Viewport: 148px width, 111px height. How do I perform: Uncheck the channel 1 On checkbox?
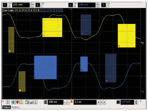pyautogui.click(x=9, y=6)
